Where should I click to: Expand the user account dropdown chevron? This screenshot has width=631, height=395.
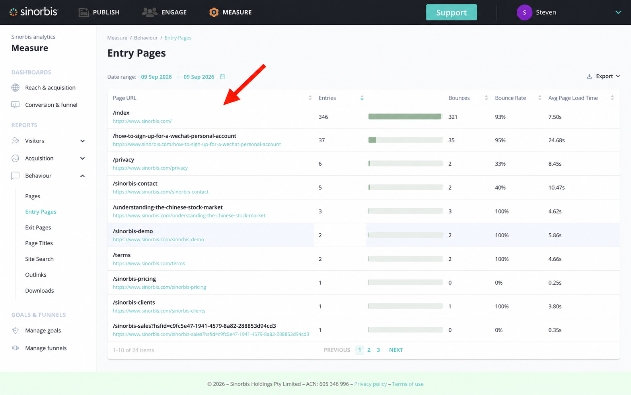point(618,12)
